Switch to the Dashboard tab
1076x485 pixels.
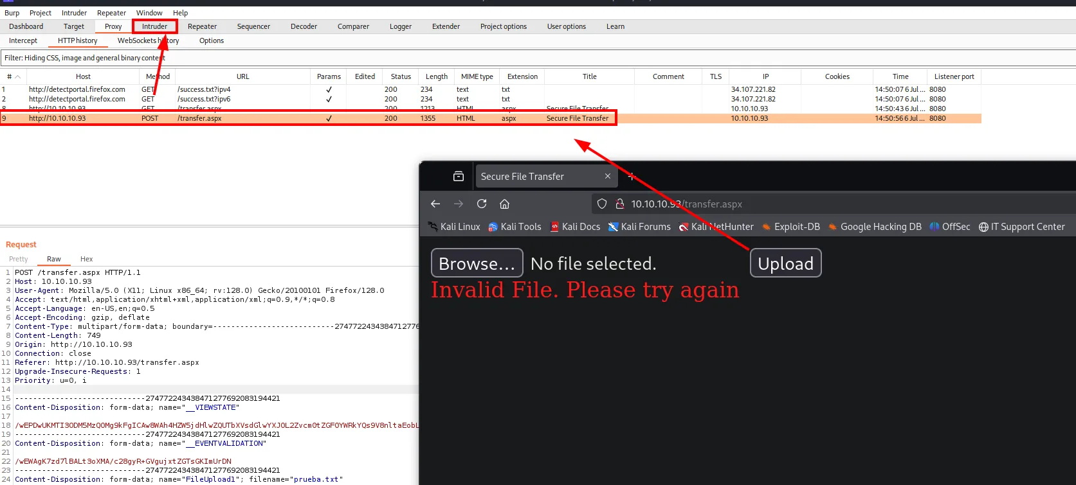[26, 26]
